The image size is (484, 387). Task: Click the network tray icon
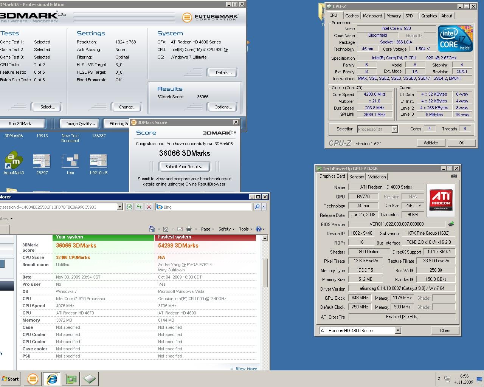click(x=447, y=379)
